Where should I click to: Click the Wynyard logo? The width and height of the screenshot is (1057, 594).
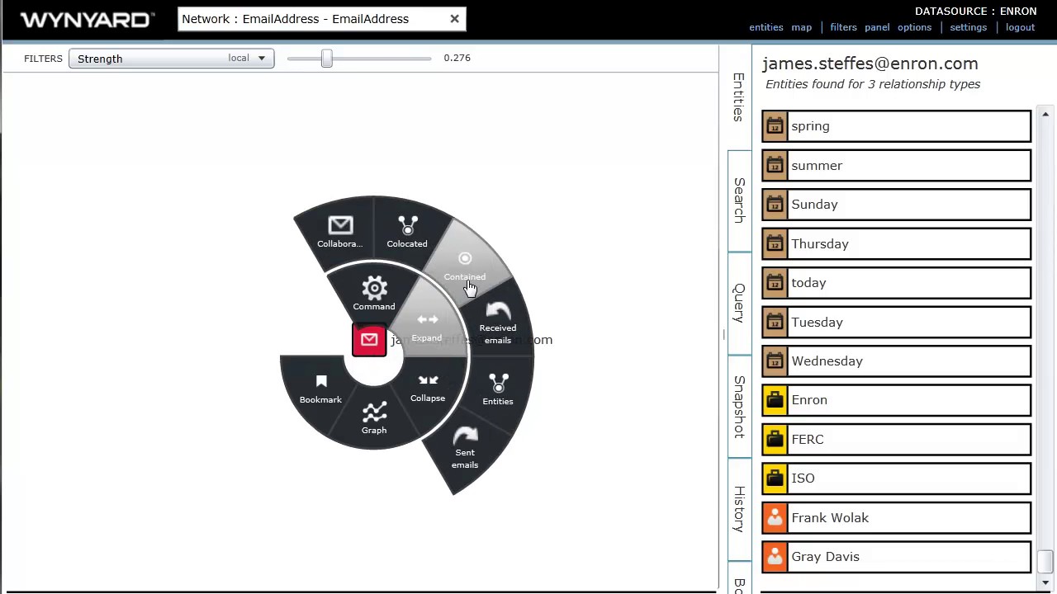click(87, 20)
